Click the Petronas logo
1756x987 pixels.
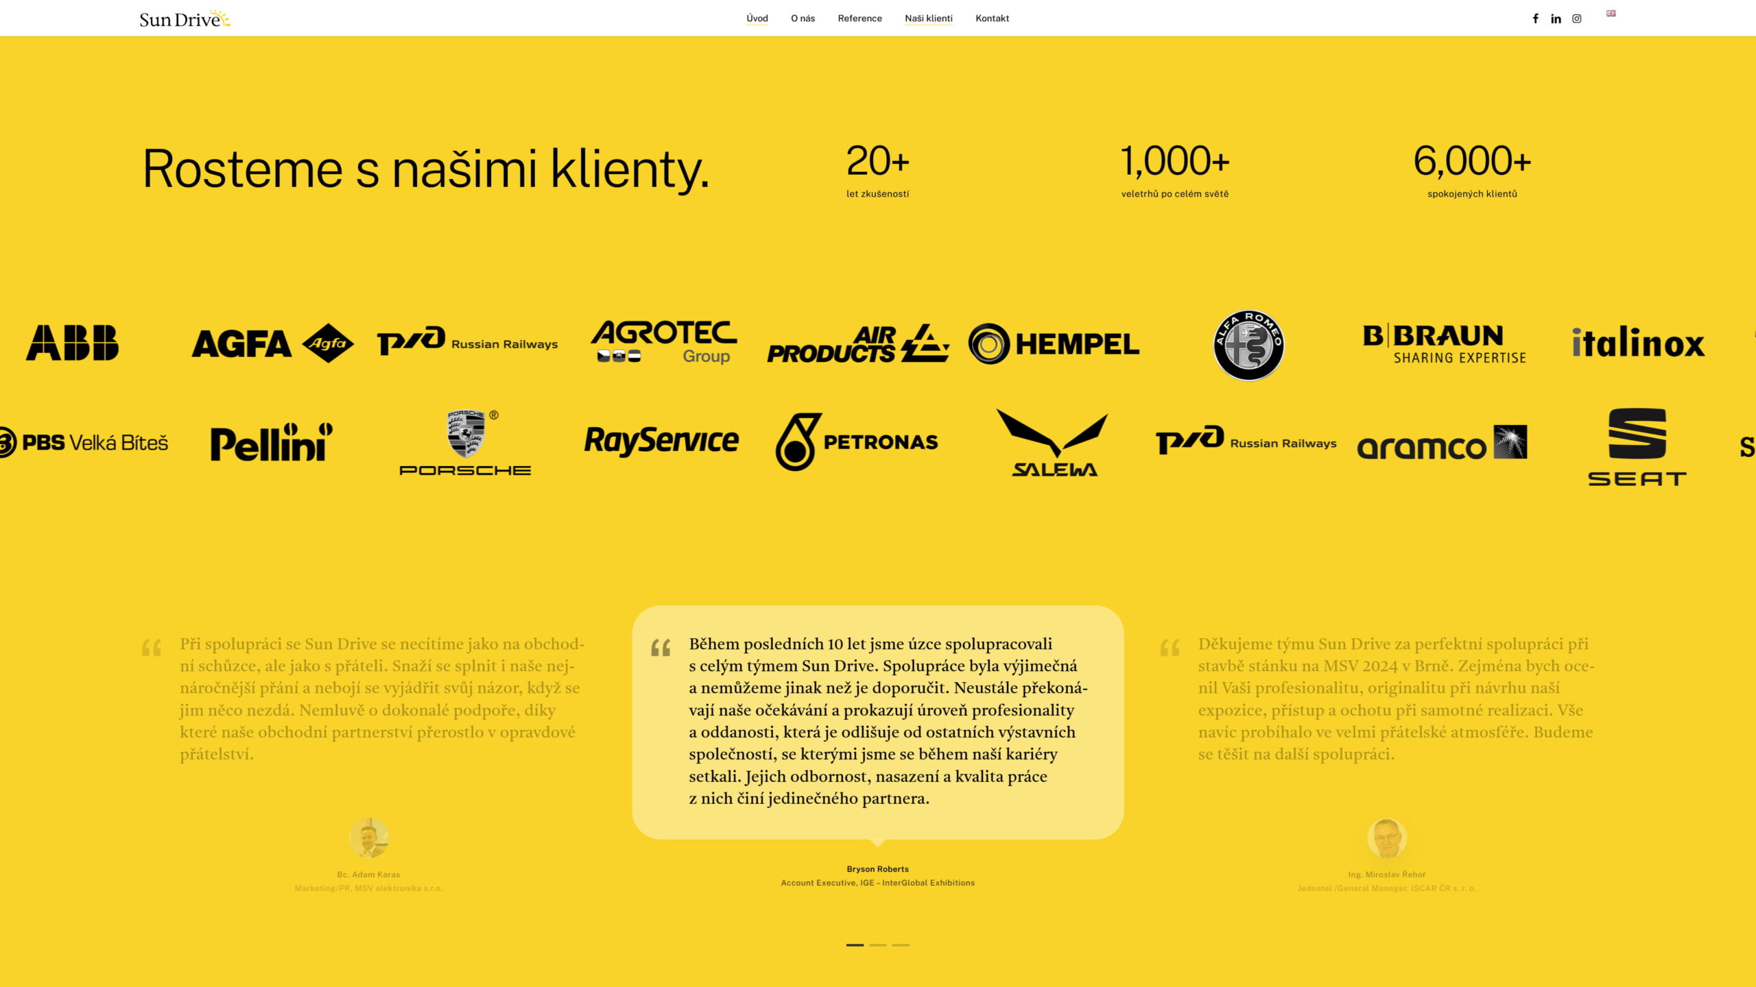tap(857, 442)
